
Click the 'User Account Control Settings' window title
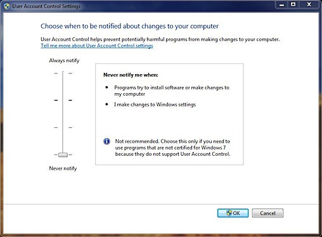pos(46,6)
